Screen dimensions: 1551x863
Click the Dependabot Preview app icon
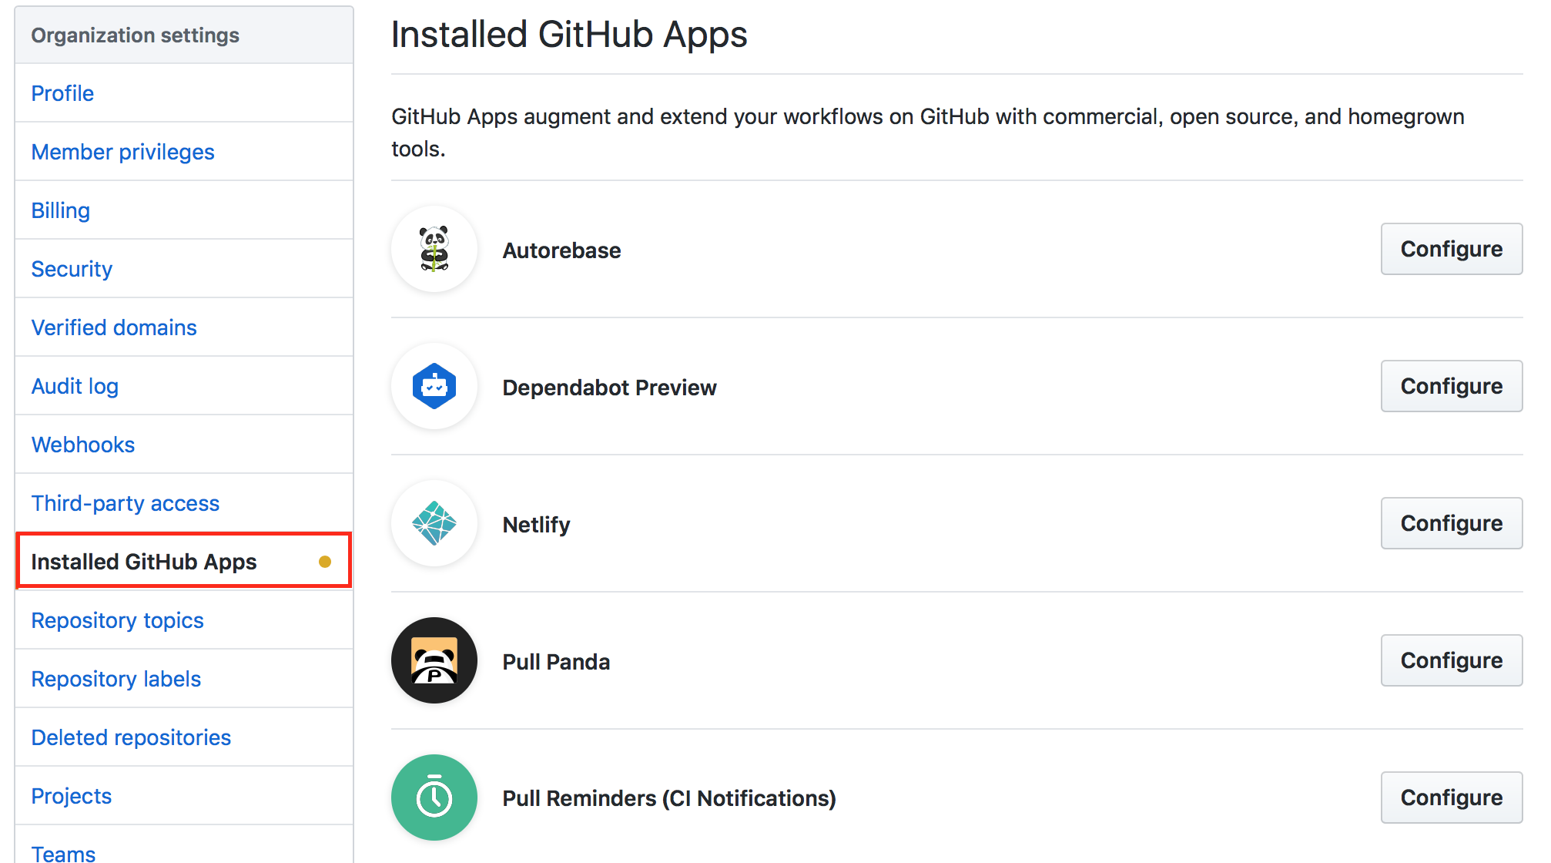[434, 386]
